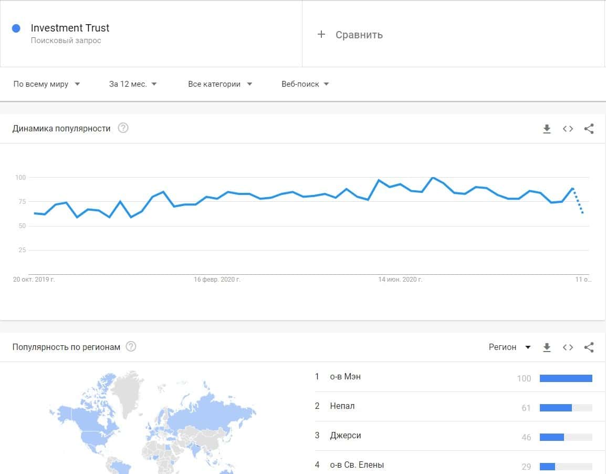Click the Сравнить compare button

pyautogui.click(x=359, y=35)
